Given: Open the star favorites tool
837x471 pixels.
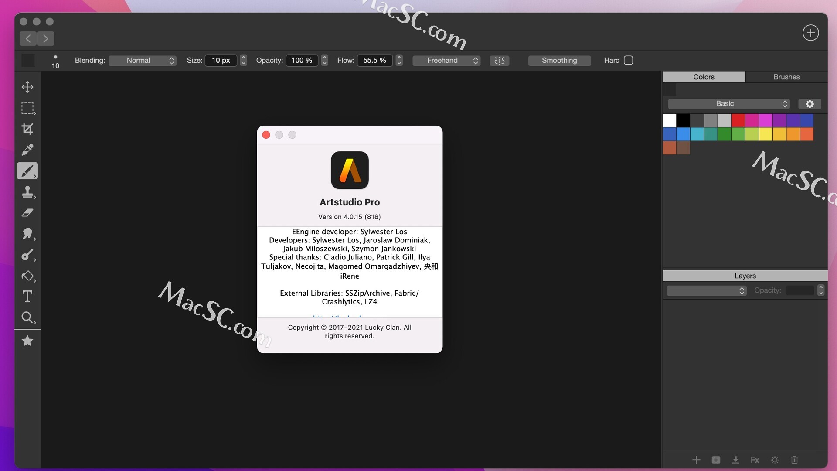Looking at the screenshot, I should pos(27,341).
